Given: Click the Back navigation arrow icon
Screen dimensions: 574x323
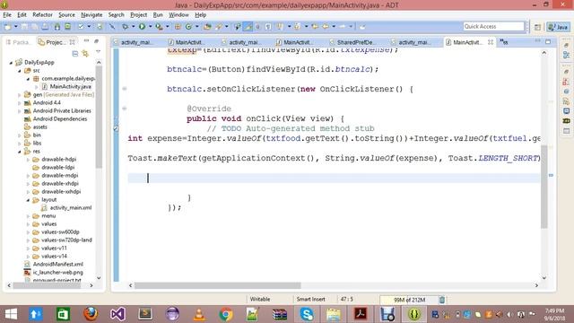Looking at the screenshot, I should pos(325,26).
